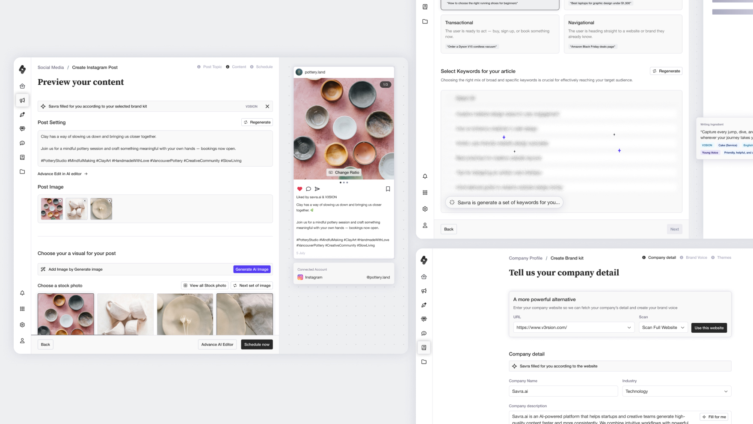Open the Scan Full Website dropdown

[663, 328]
